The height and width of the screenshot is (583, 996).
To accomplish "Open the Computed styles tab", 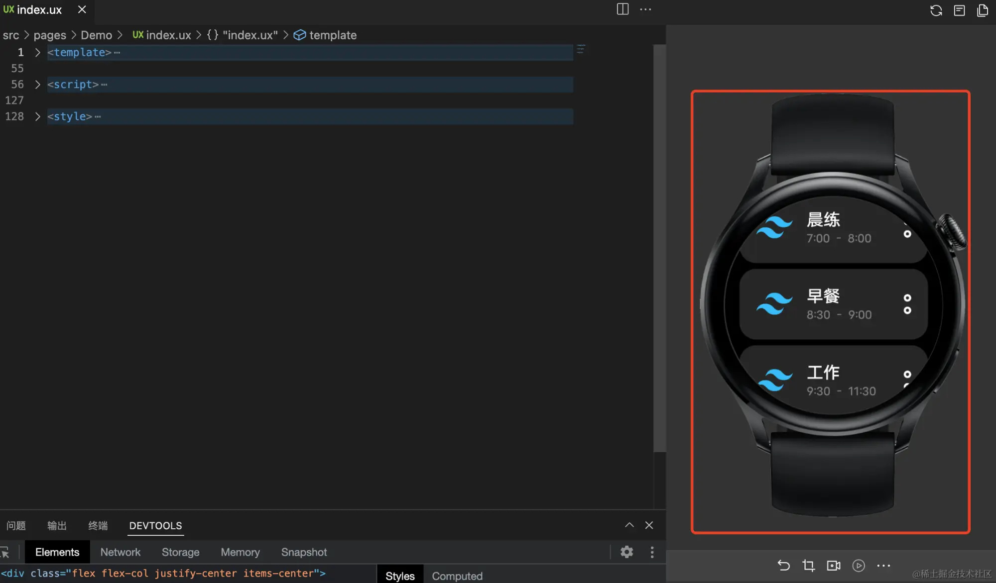I will coord(457,576).
